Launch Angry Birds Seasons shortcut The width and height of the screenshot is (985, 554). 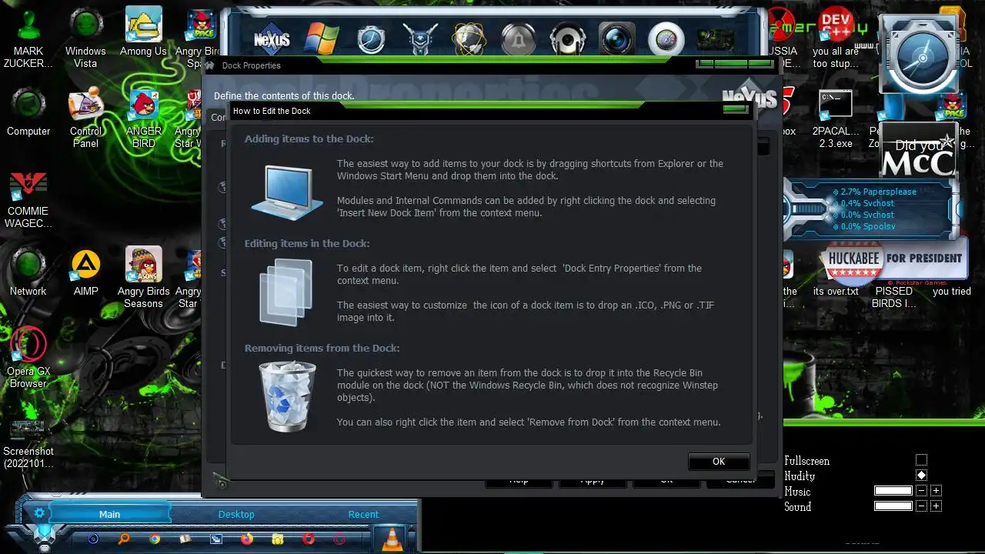144,278
